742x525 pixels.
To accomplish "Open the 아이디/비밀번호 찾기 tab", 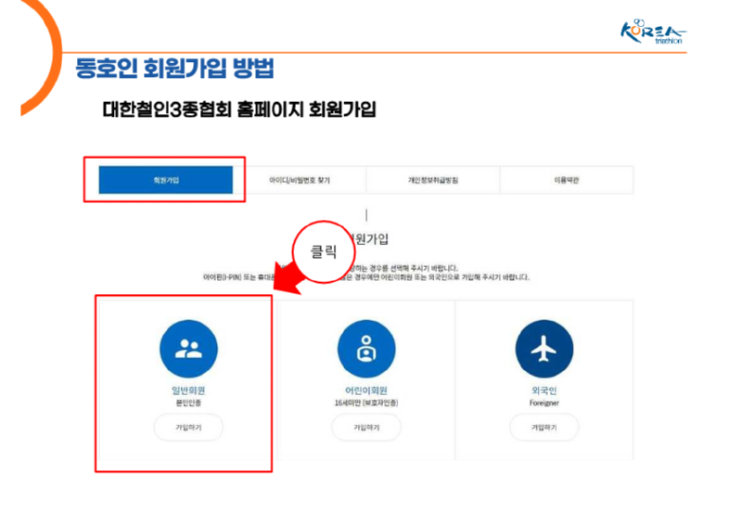I will 300,180.
